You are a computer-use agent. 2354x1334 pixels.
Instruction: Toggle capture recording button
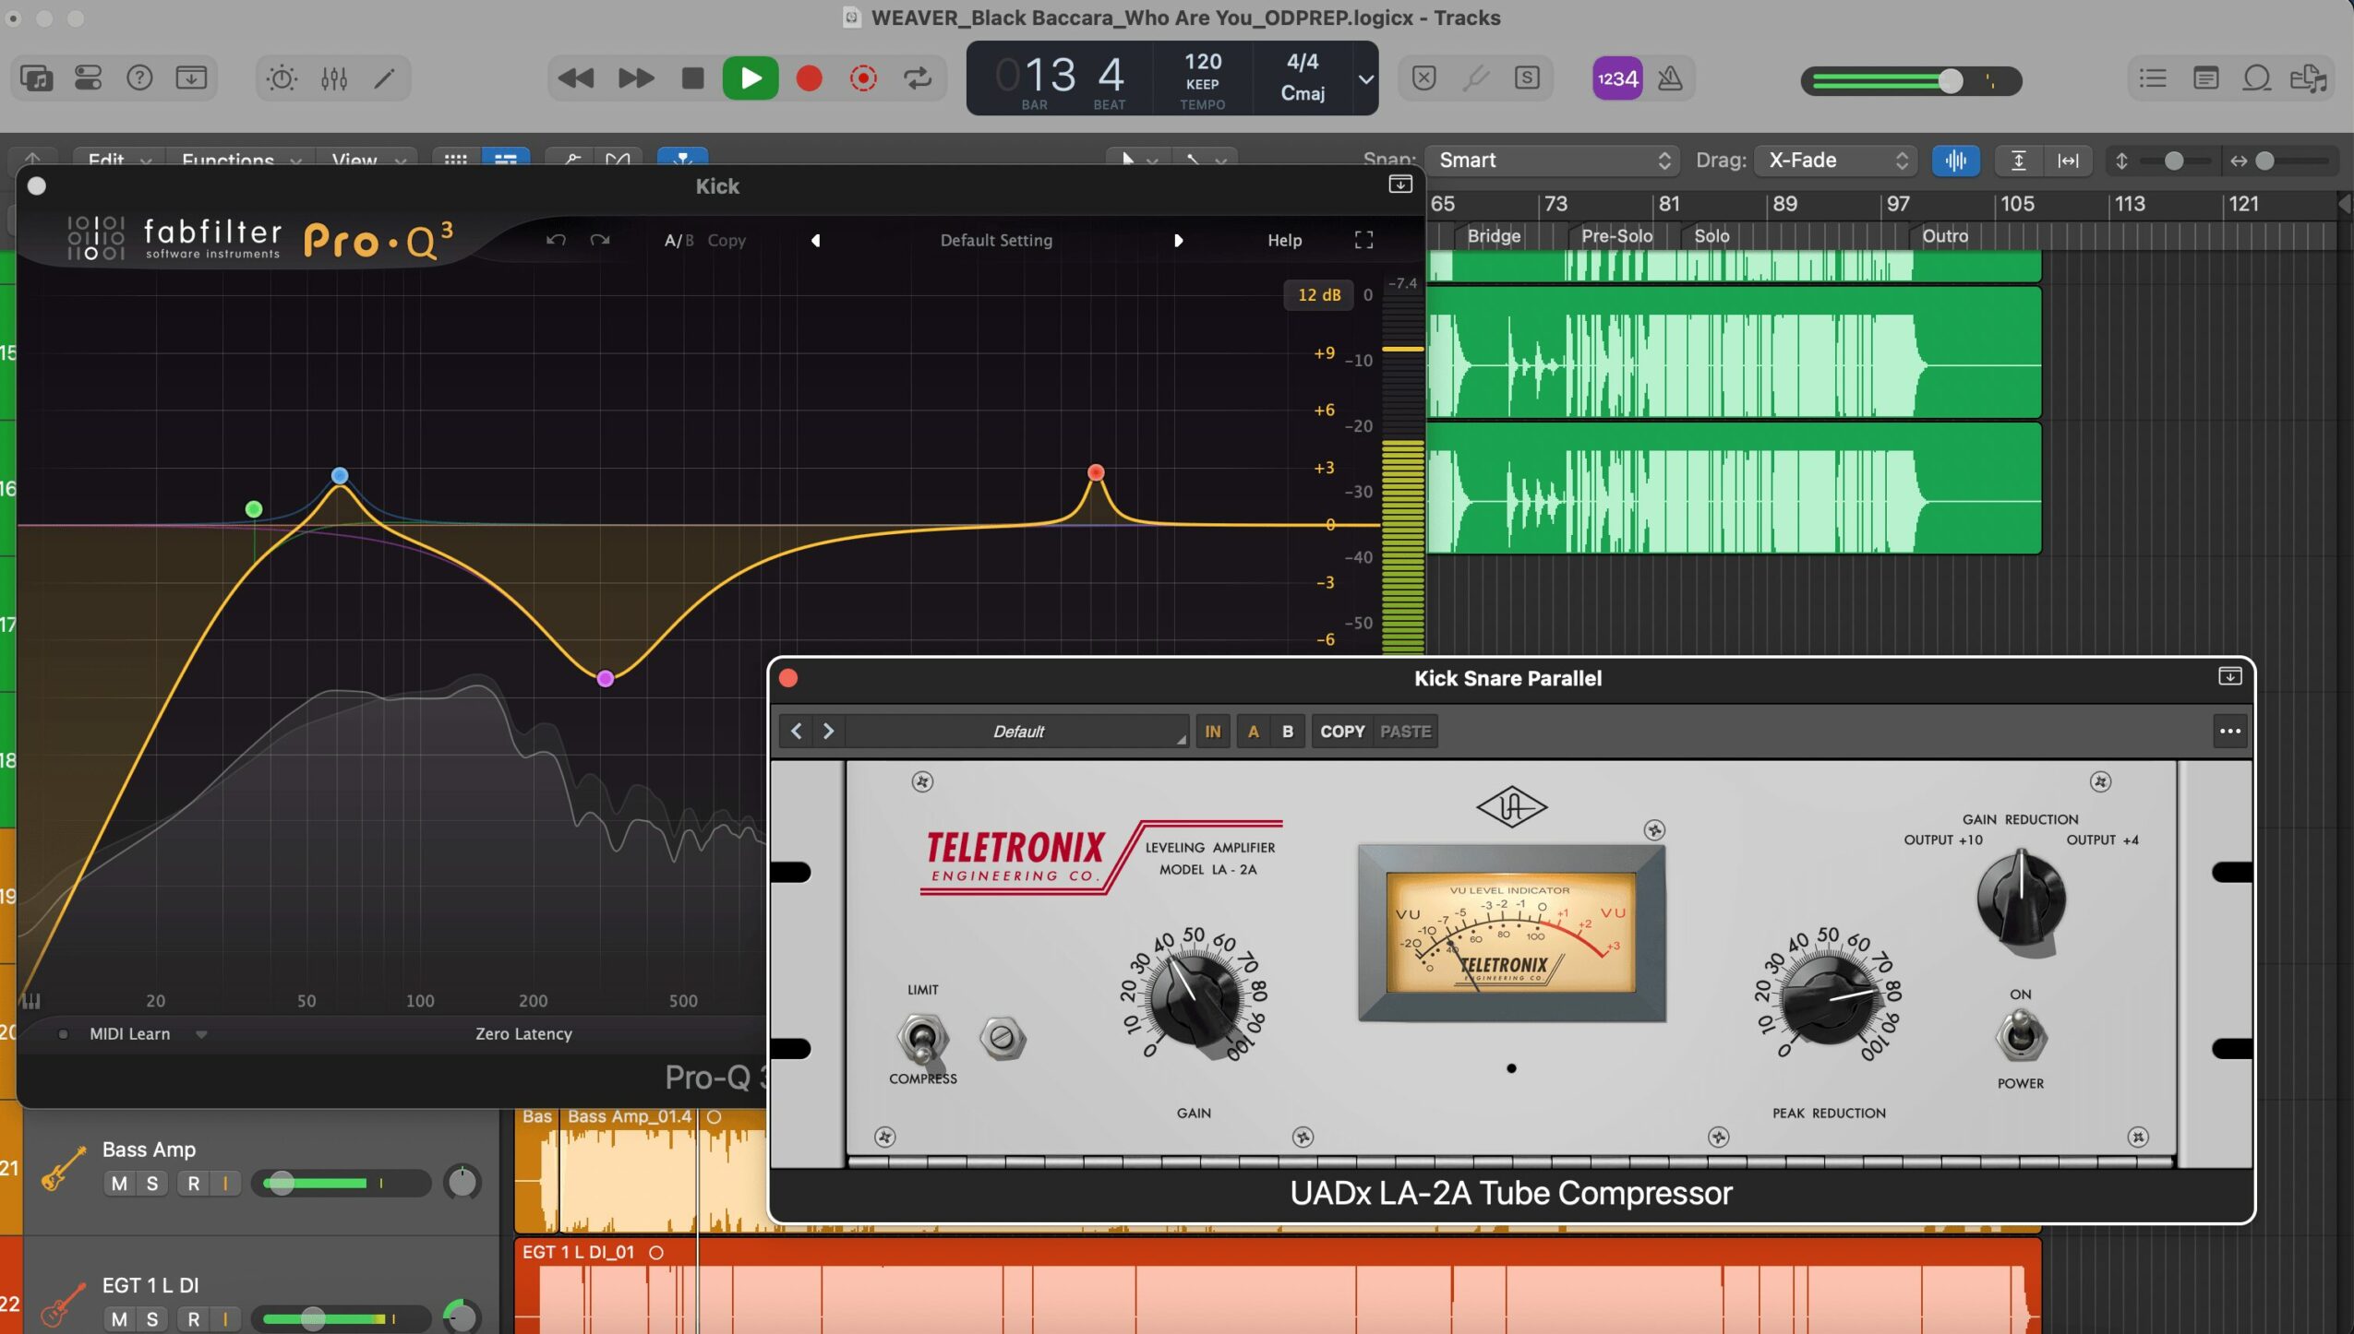[x=863, y=78]
